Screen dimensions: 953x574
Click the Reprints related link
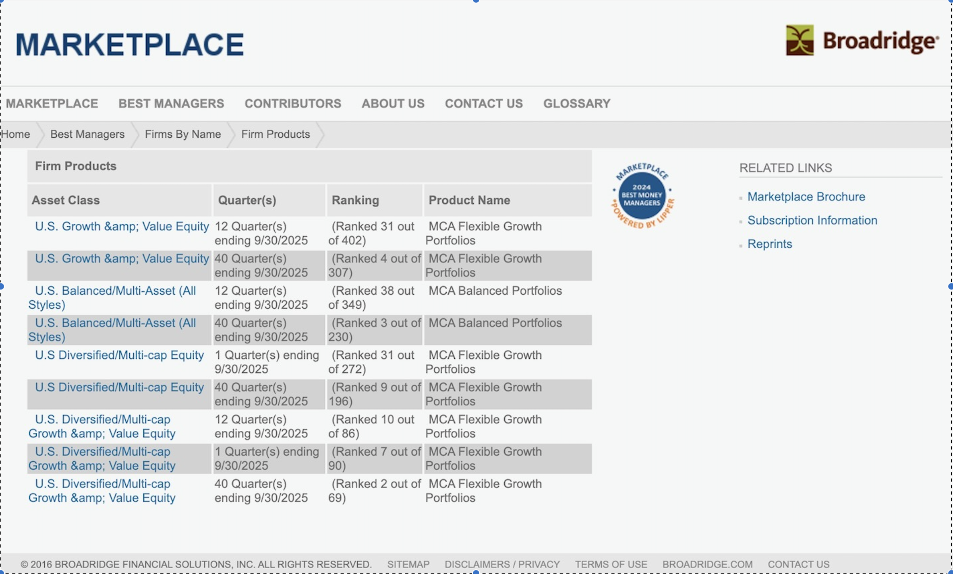tap(769, 244)
